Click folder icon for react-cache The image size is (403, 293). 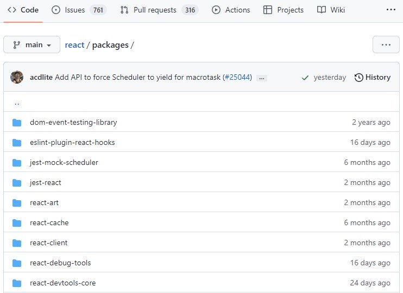click(17, 223)
